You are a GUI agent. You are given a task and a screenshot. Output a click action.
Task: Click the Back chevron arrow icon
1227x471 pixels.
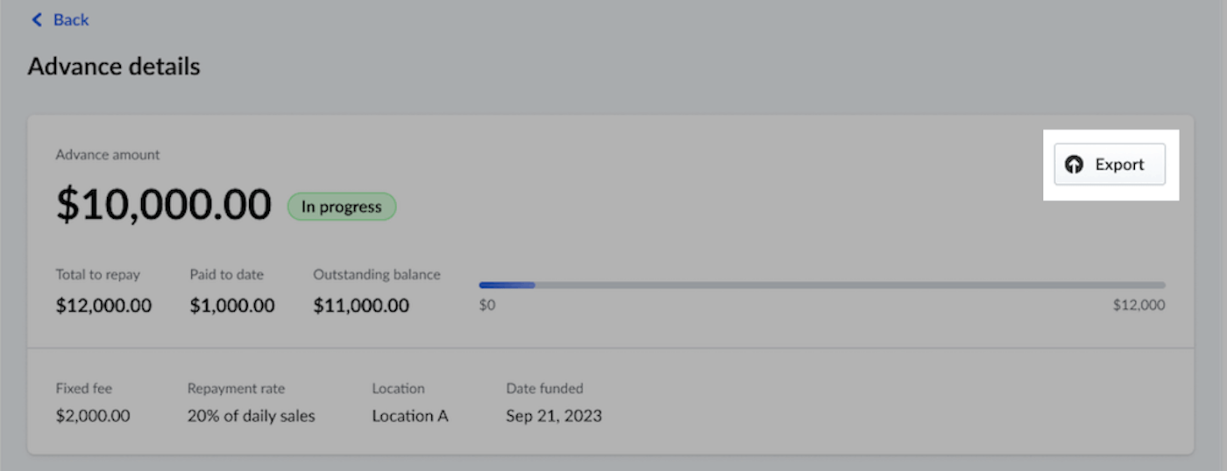point(37,19)
